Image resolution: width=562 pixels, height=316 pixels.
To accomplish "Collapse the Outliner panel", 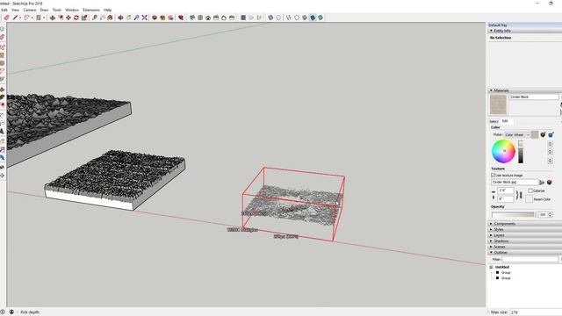I will pyautogui.click(x=491, y=253).
